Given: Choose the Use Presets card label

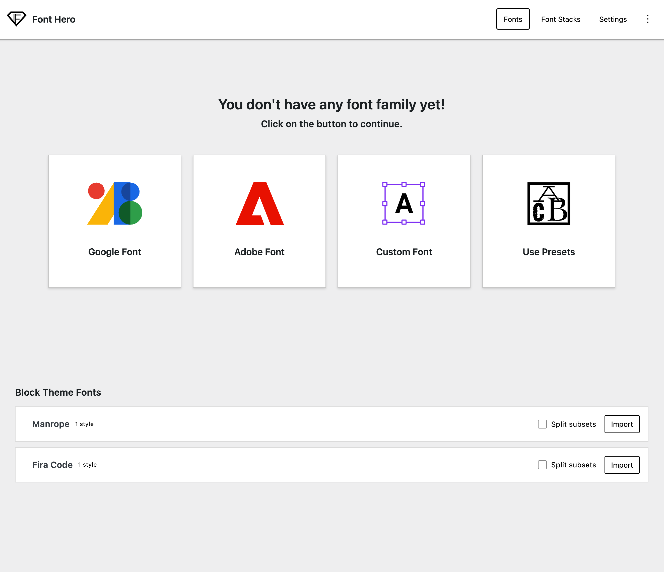Looking at the screenshot, I should point(549,252).
